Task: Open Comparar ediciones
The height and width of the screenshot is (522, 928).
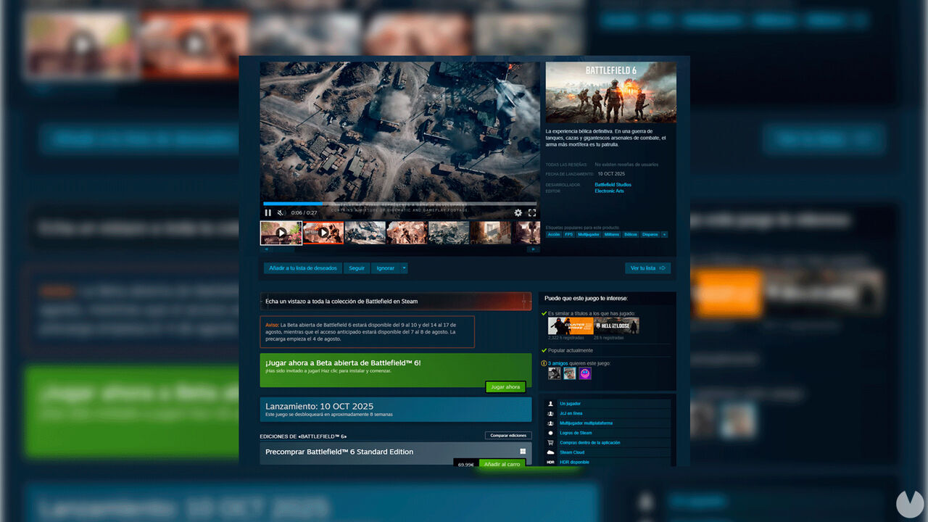Action: [508, 435]
